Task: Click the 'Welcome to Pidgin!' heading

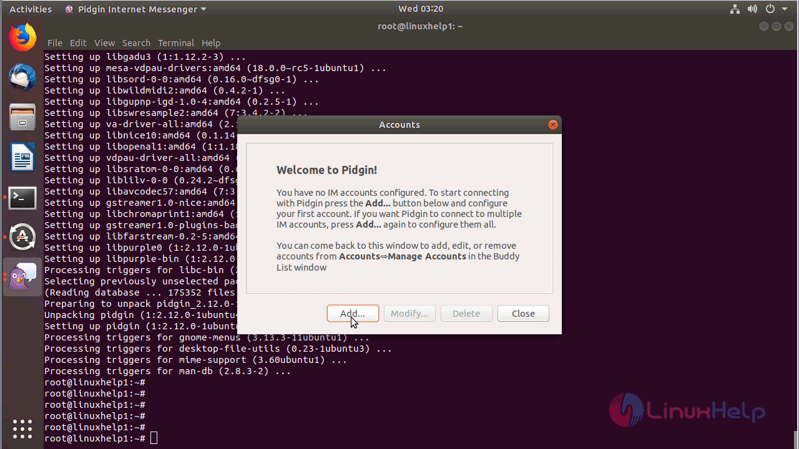Action: [x=326, y=170]
